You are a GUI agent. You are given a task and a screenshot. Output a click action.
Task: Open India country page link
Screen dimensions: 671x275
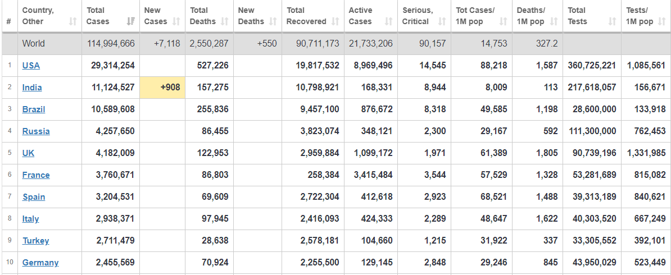(x=32, y=88)
